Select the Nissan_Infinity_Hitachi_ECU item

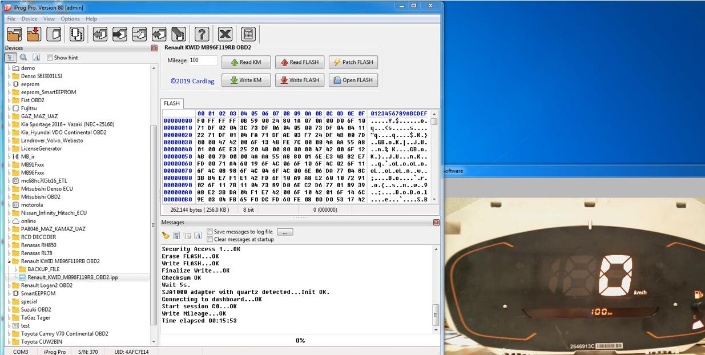(x=53, y=213)
